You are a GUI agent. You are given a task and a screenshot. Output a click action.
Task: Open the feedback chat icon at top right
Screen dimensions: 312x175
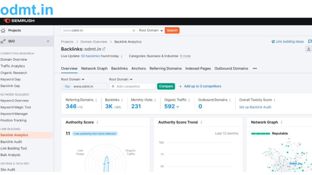point(310,41)
